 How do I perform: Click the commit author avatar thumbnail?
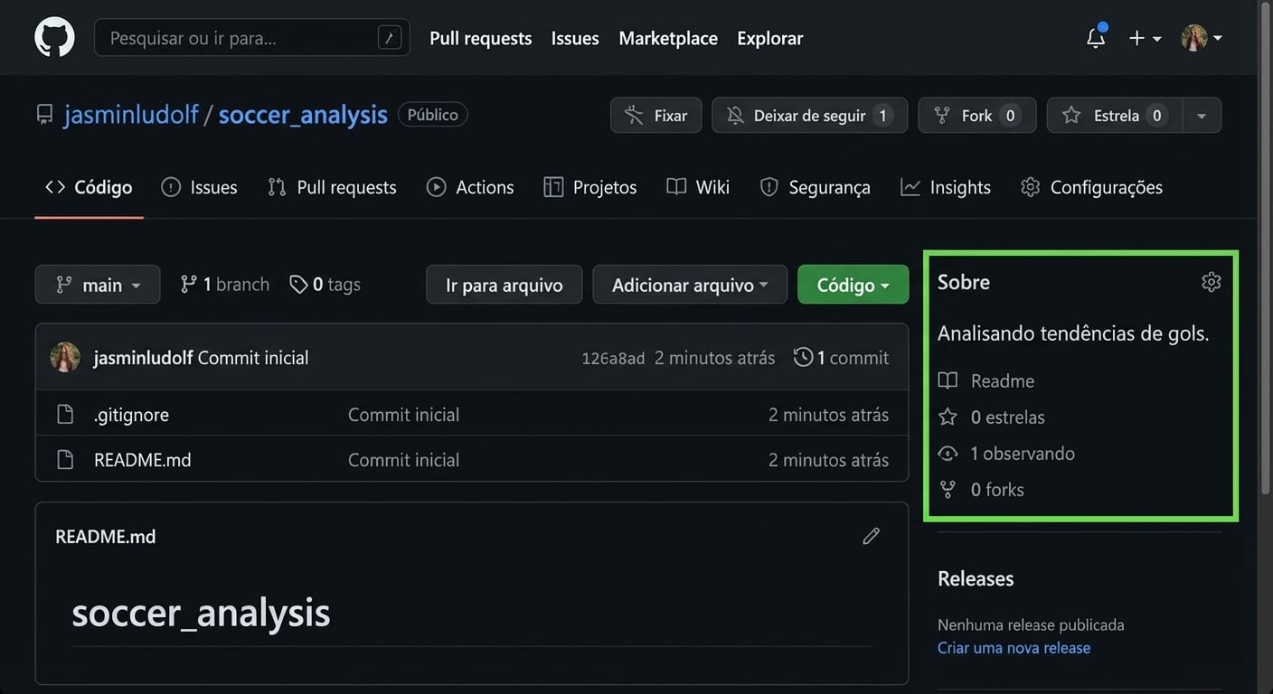point(65,357)
